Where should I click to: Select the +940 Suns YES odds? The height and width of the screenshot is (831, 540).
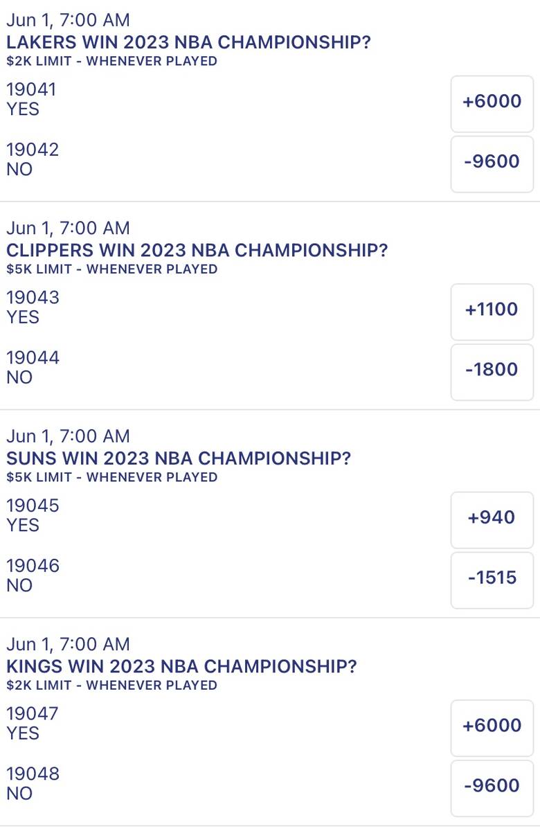[492, 518]
